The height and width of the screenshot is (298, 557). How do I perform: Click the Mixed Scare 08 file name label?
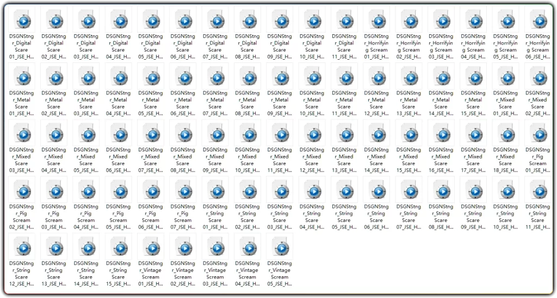click(183, 160)
